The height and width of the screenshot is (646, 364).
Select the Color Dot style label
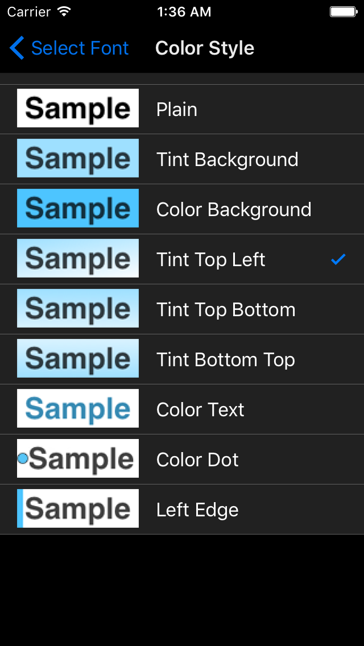tap(197, 460)
